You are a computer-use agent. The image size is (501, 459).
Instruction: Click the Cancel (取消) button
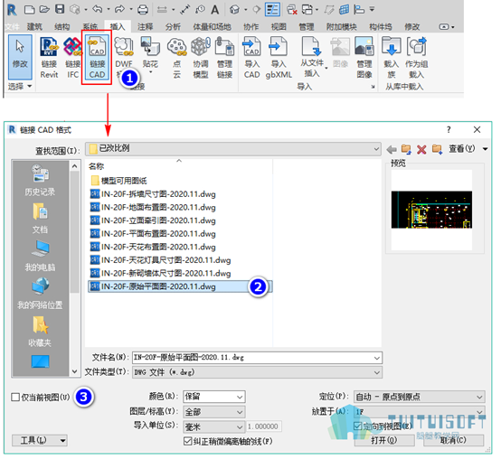pos(453,441)
